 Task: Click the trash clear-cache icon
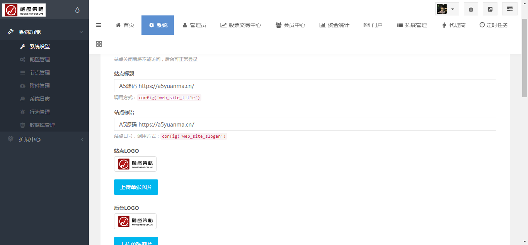pos(471,9)
